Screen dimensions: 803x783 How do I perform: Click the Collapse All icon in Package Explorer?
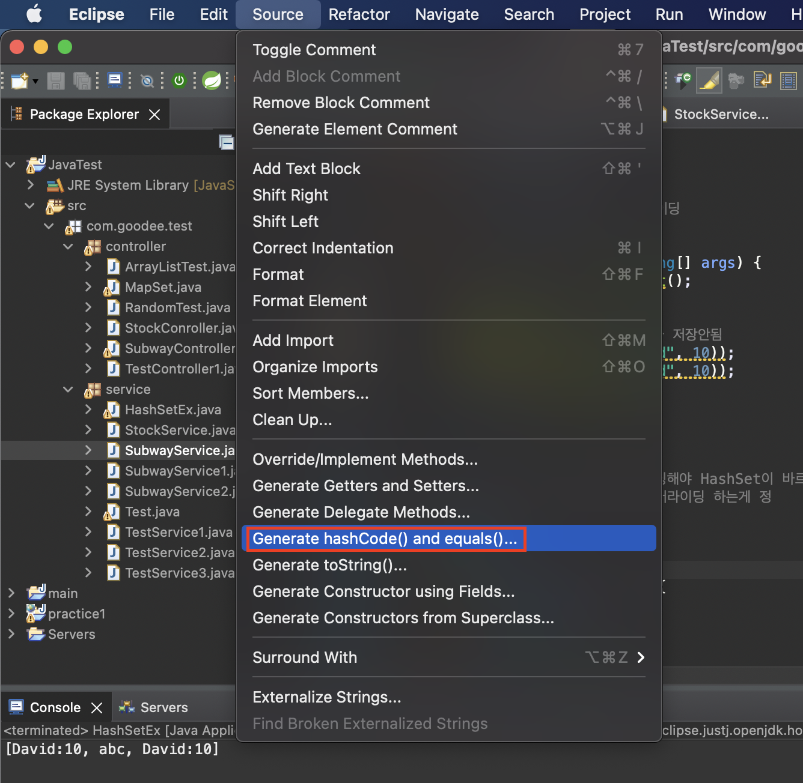tap(227, 142)
